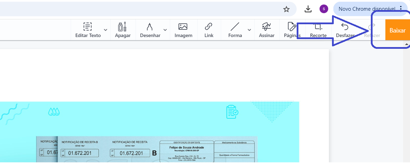Select the Editar Texto tool
410x163 pixels.
point(88,30)
